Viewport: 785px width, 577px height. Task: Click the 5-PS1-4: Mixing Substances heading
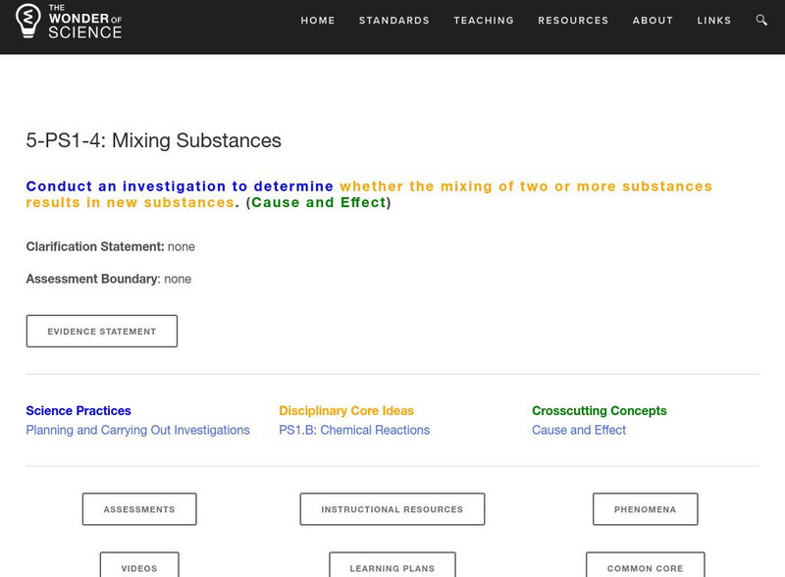pos(154,140)
